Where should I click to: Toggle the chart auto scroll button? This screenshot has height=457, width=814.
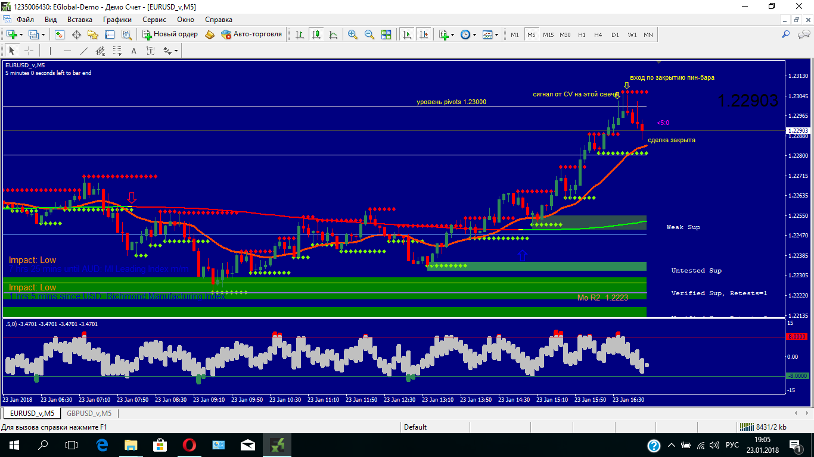(407, 35)
